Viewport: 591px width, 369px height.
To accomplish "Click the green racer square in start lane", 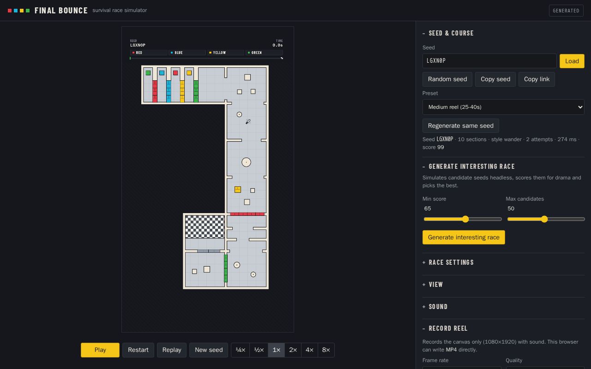I will tap(148, 73).
